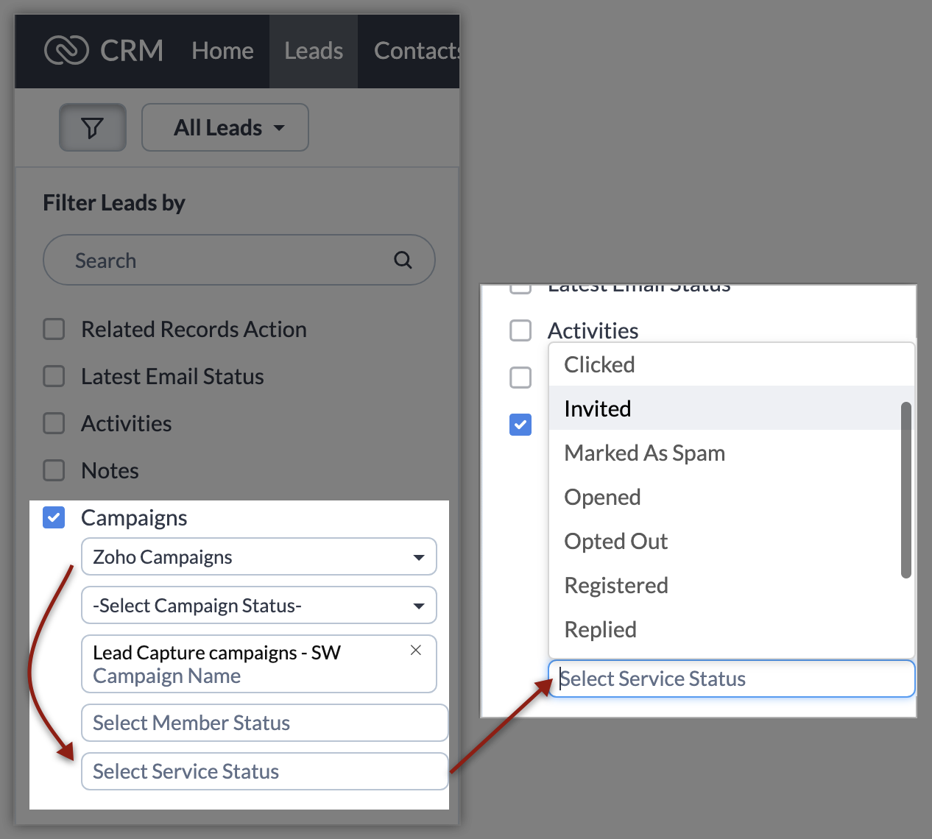Toggle the funnel filter icon button
The image size is (932, 839).
[x=93, y=127]
